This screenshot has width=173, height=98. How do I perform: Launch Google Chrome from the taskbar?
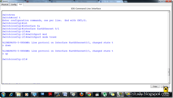89,94
